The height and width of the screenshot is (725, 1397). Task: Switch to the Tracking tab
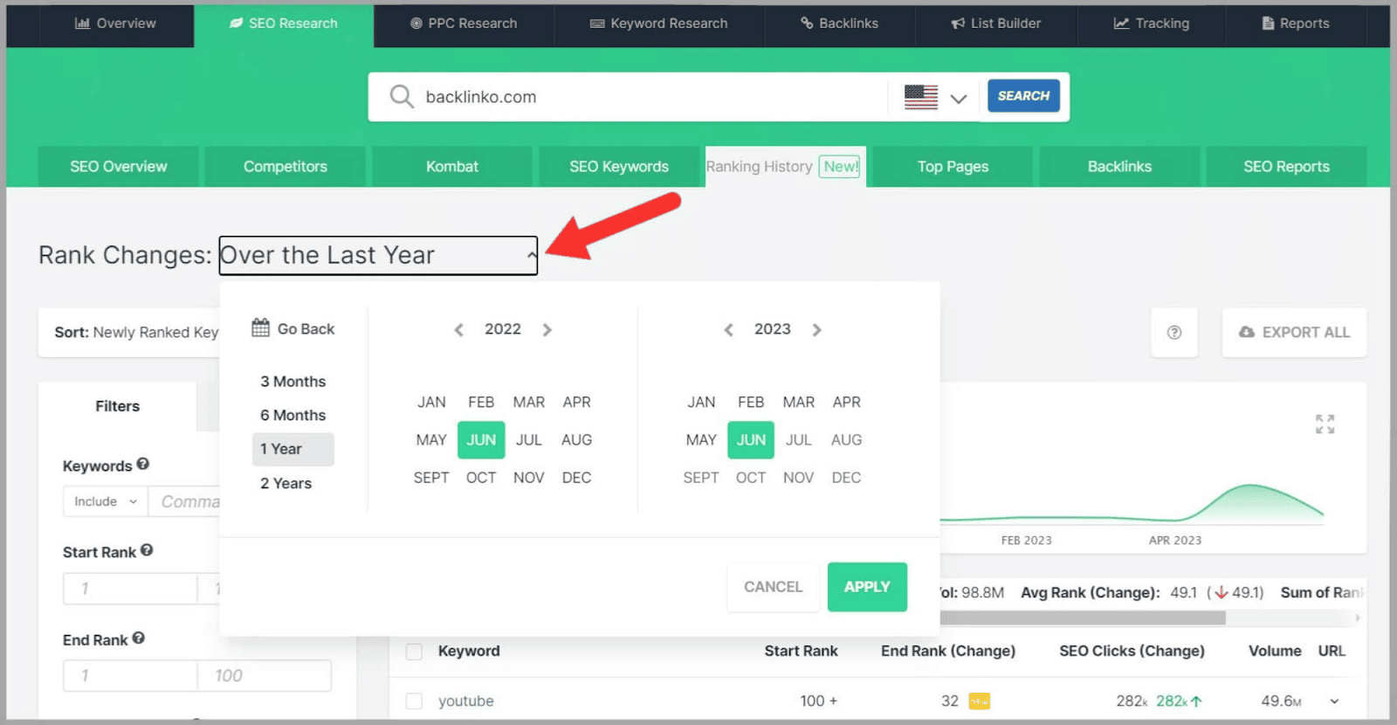point(1152,24)
